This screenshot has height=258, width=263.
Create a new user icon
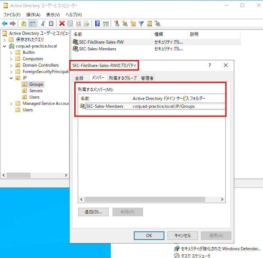pos(116,24)
